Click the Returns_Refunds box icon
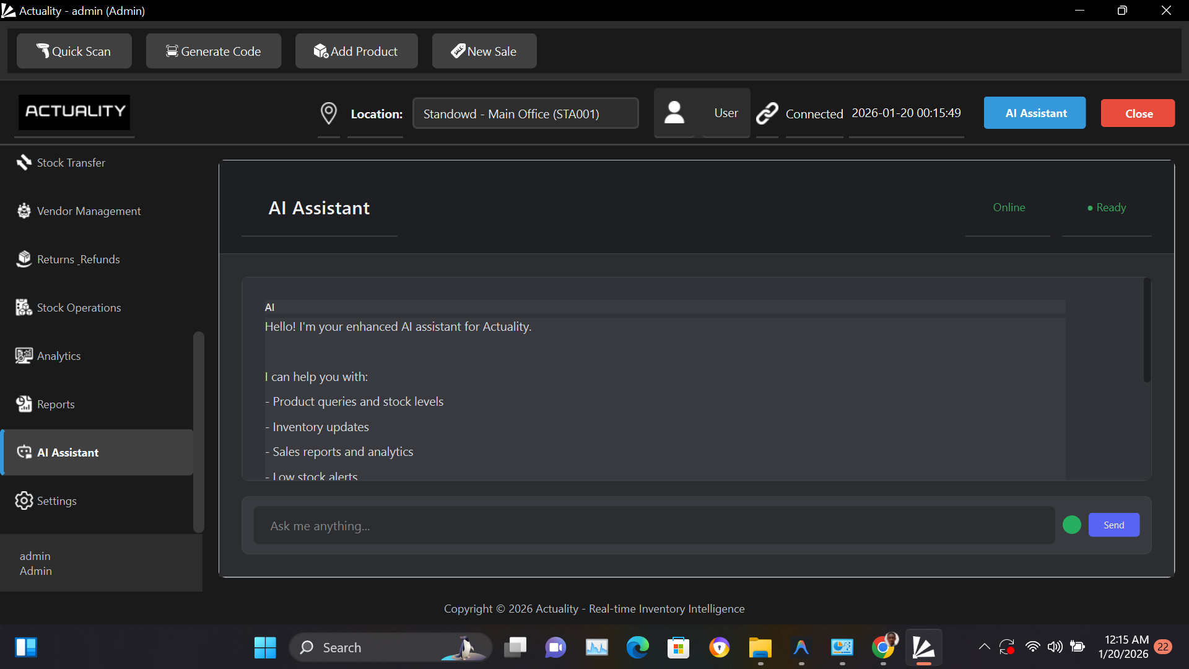The image size is (1189, 669). click(x=24, y=259)
